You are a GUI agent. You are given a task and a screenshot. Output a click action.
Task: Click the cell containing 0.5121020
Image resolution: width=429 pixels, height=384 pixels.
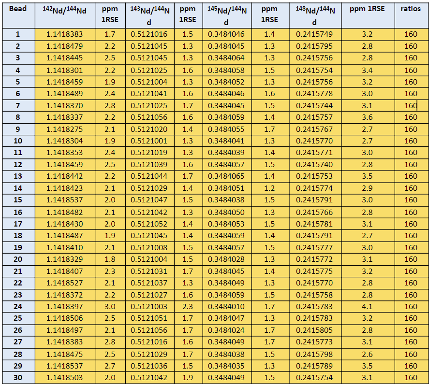coord(150,129)
